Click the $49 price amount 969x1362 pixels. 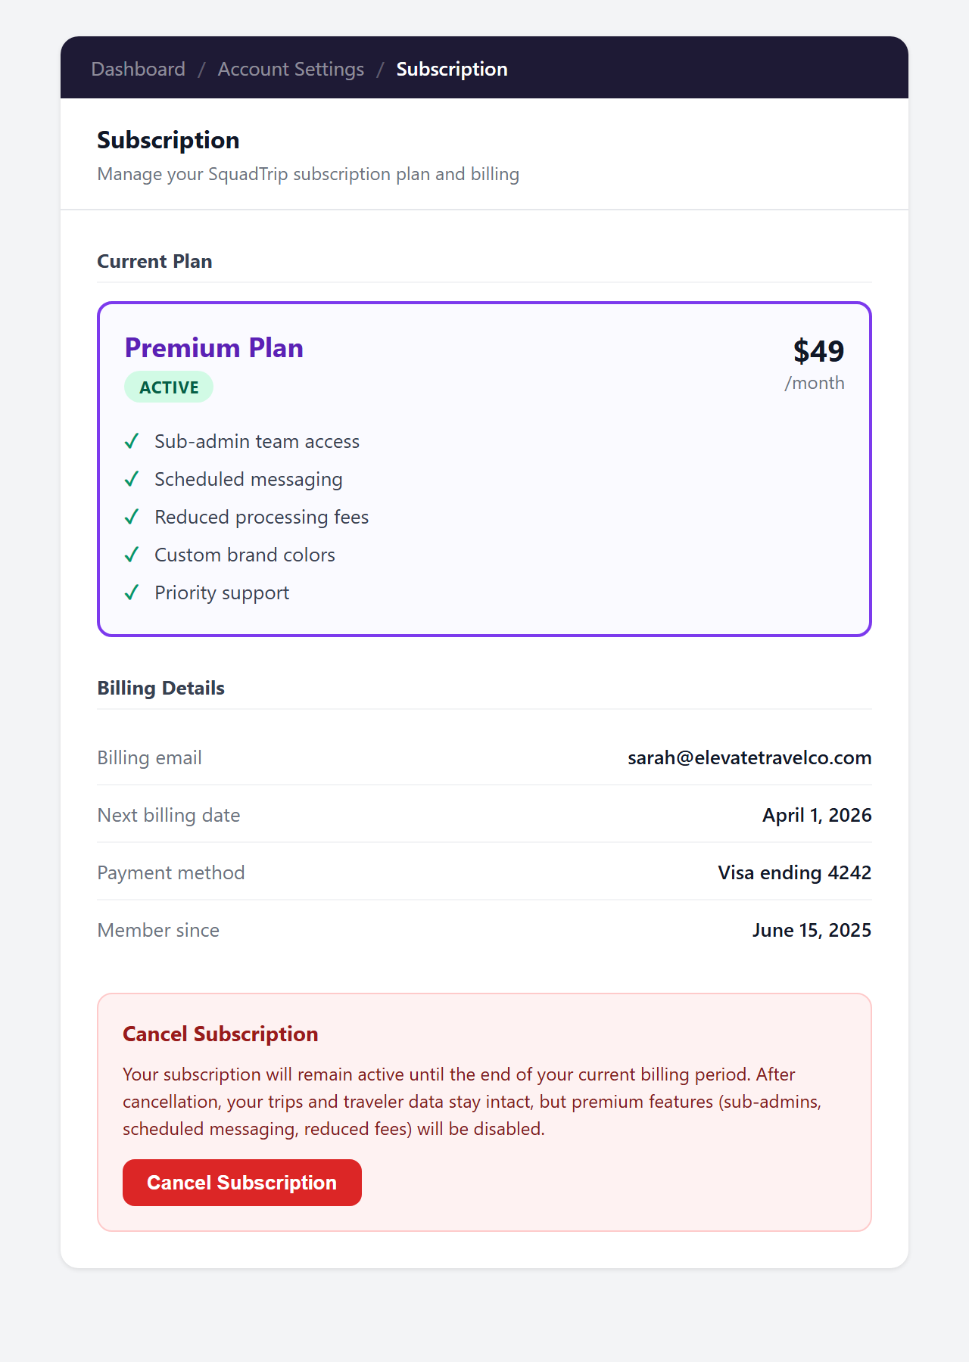pyautogui.click(x=818, y=351)
